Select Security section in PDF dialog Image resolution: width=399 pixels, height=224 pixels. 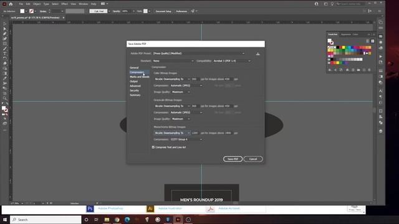click(135, 91)
